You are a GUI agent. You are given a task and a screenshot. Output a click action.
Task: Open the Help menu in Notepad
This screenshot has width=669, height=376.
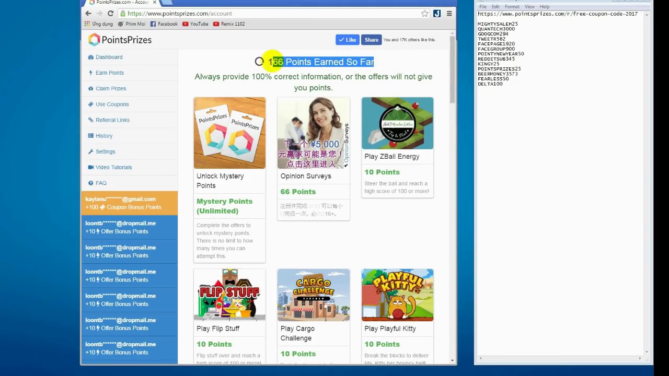click(x=545, y=7)
